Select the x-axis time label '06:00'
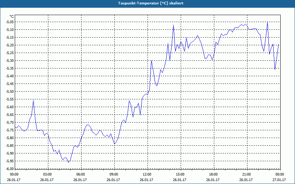 (x=80, y=174)
